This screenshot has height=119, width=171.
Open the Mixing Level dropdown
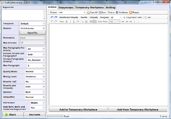click(x=35, y=77)
